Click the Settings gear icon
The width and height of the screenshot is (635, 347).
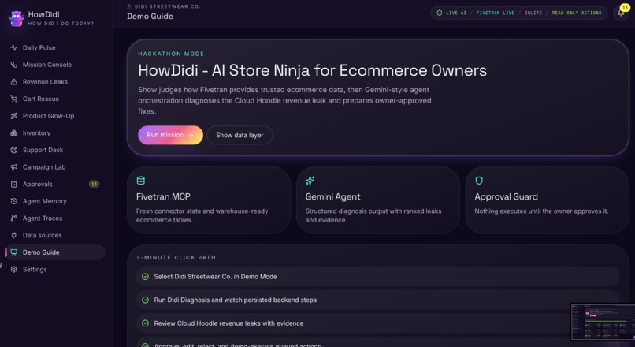coord(13,269)
